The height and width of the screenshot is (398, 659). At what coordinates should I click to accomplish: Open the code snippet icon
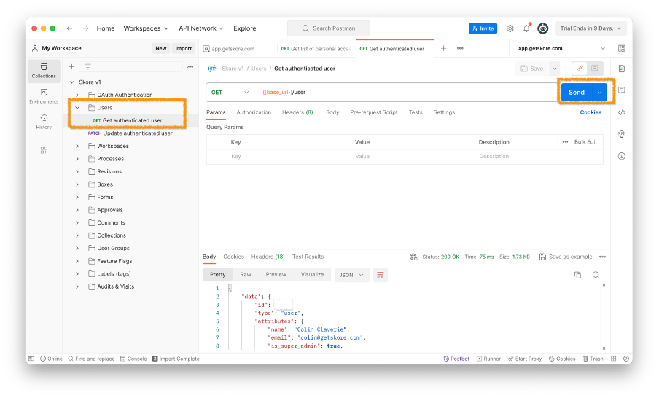click(622, 112)
